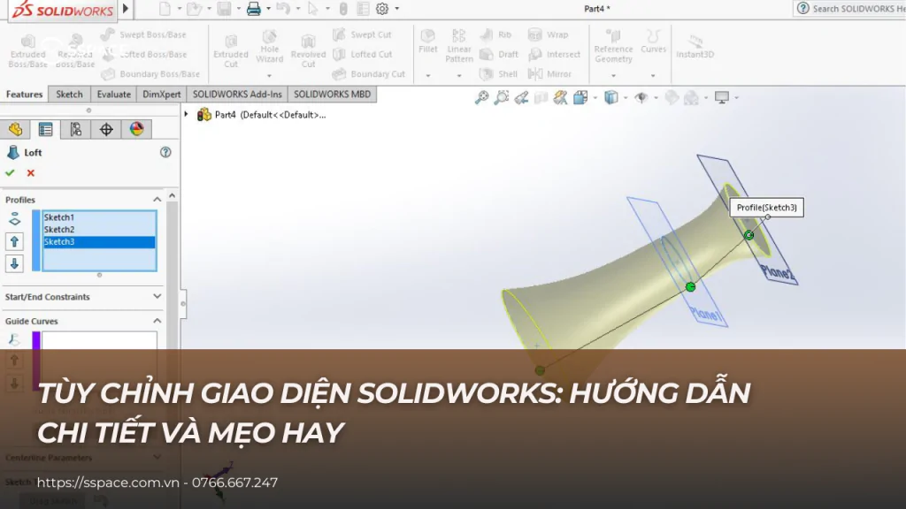The image size is (906, 509).
Task: Expand the Linear Pattern dropdown arrow
Action: tap(459, 76)
